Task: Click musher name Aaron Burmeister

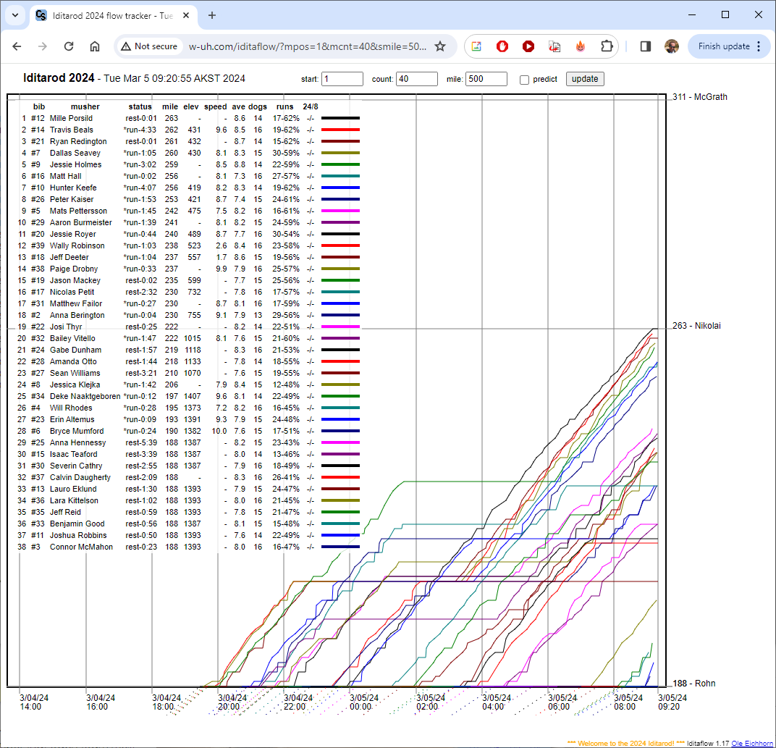Action: pyautogui.click(x=80, y=222)
